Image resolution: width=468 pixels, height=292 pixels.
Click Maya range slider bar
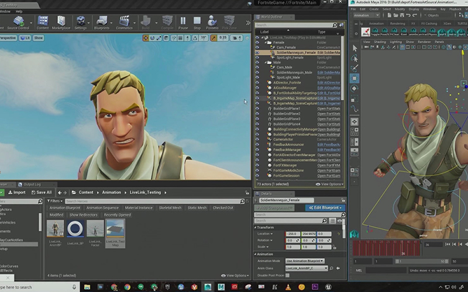click(x=421, y=261)
